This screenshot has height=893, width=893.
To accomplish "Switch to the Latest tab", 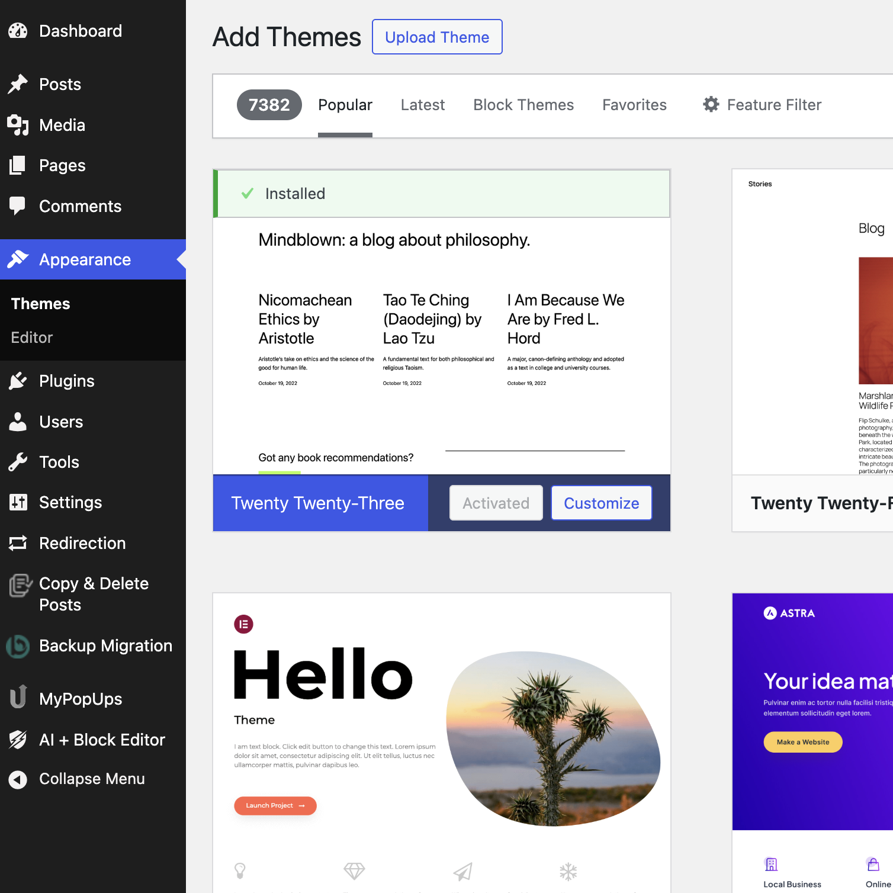I will [x=423, y=105].
